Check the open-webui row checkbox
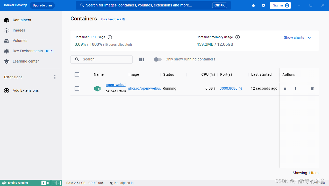The height and width of the screenshot is (186, 329). 77,89
